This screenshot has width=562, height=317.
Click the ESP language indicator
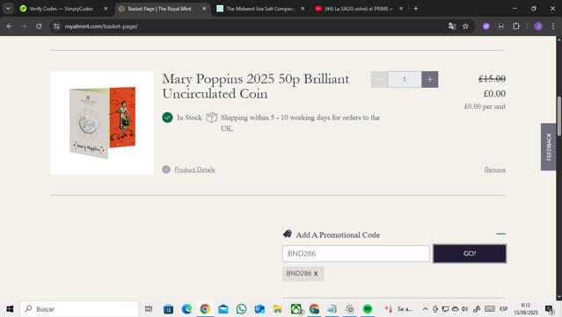504,309
